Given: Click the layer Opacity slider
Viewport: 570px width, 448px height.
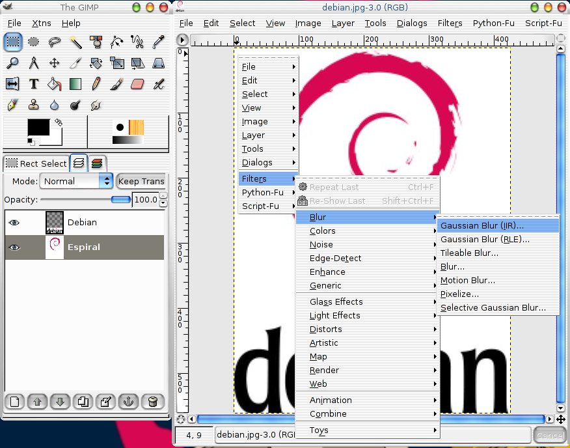Looking at the screenshot, I should pos(85,199).
